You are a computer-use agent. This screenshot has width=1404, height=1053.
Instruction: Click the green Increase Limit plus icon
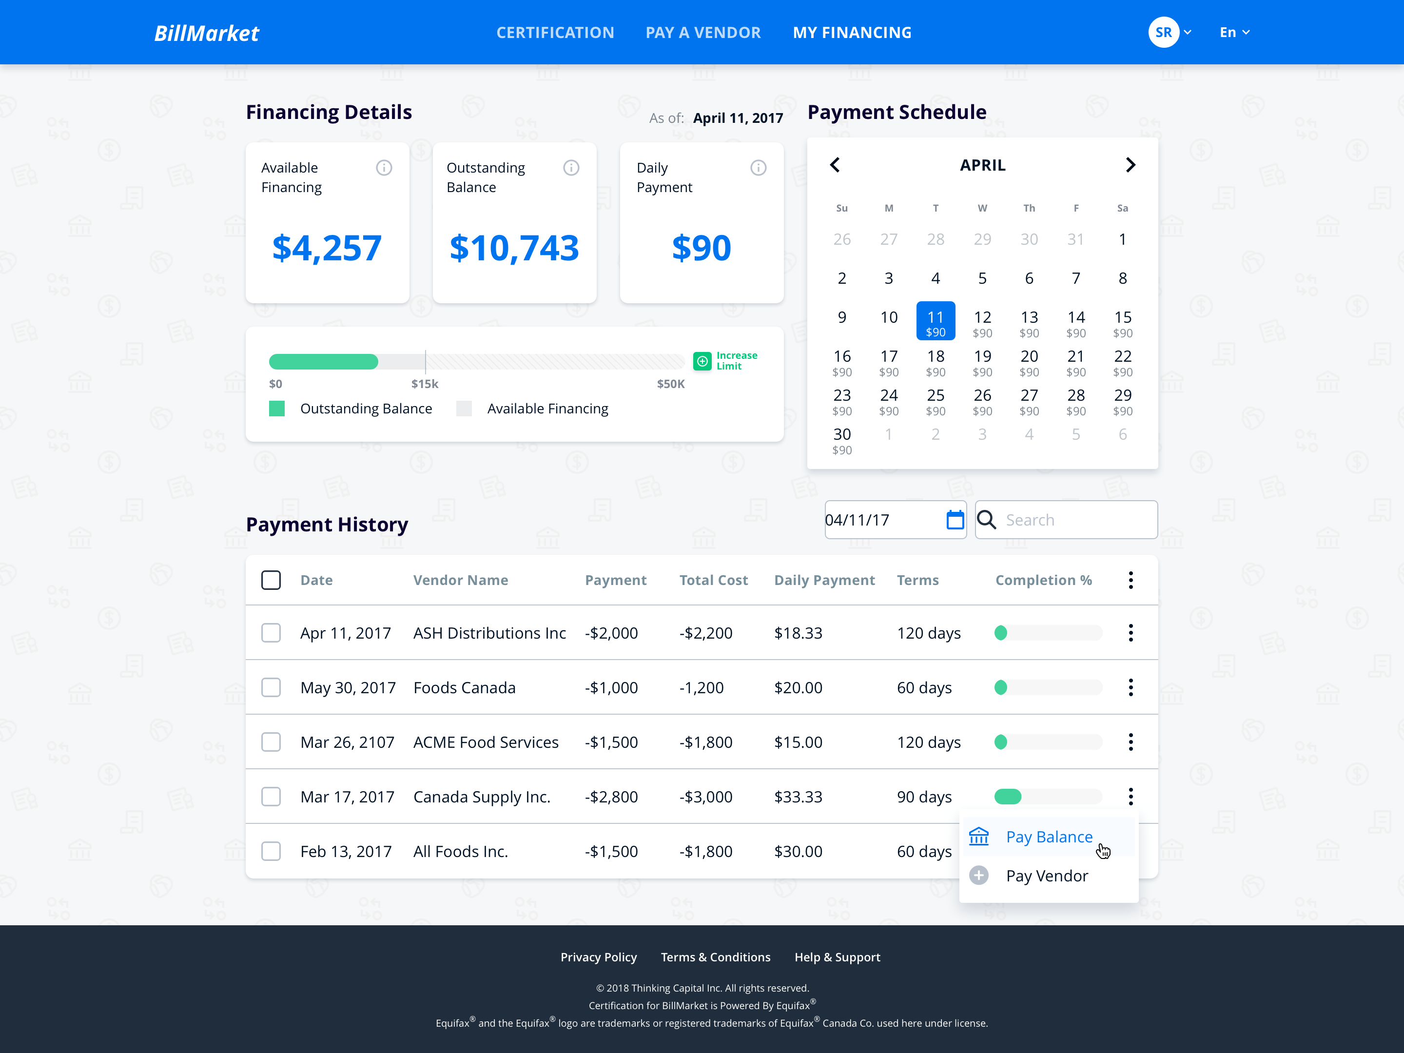702,361
